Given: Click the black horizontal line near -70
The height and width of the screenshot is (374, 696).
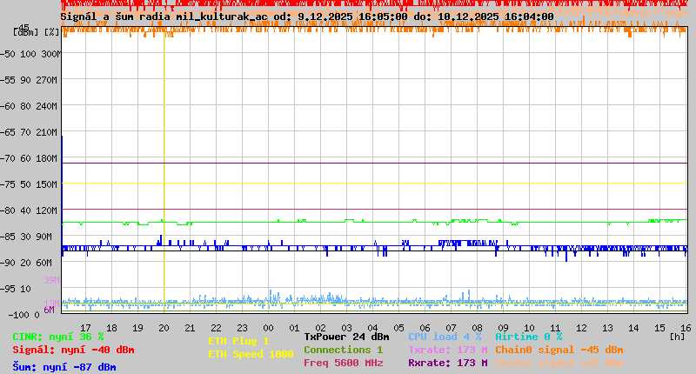Looking at the screenshot, I should coord(374,163).
